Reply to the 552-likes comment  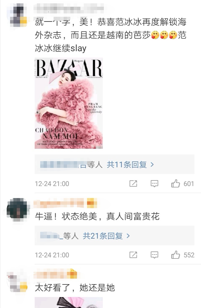click(154, 255)
